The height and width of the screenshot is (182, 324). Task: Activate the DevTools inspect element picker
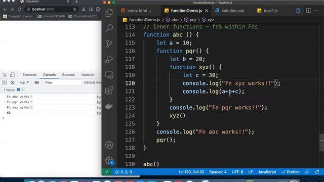point(5,75)
